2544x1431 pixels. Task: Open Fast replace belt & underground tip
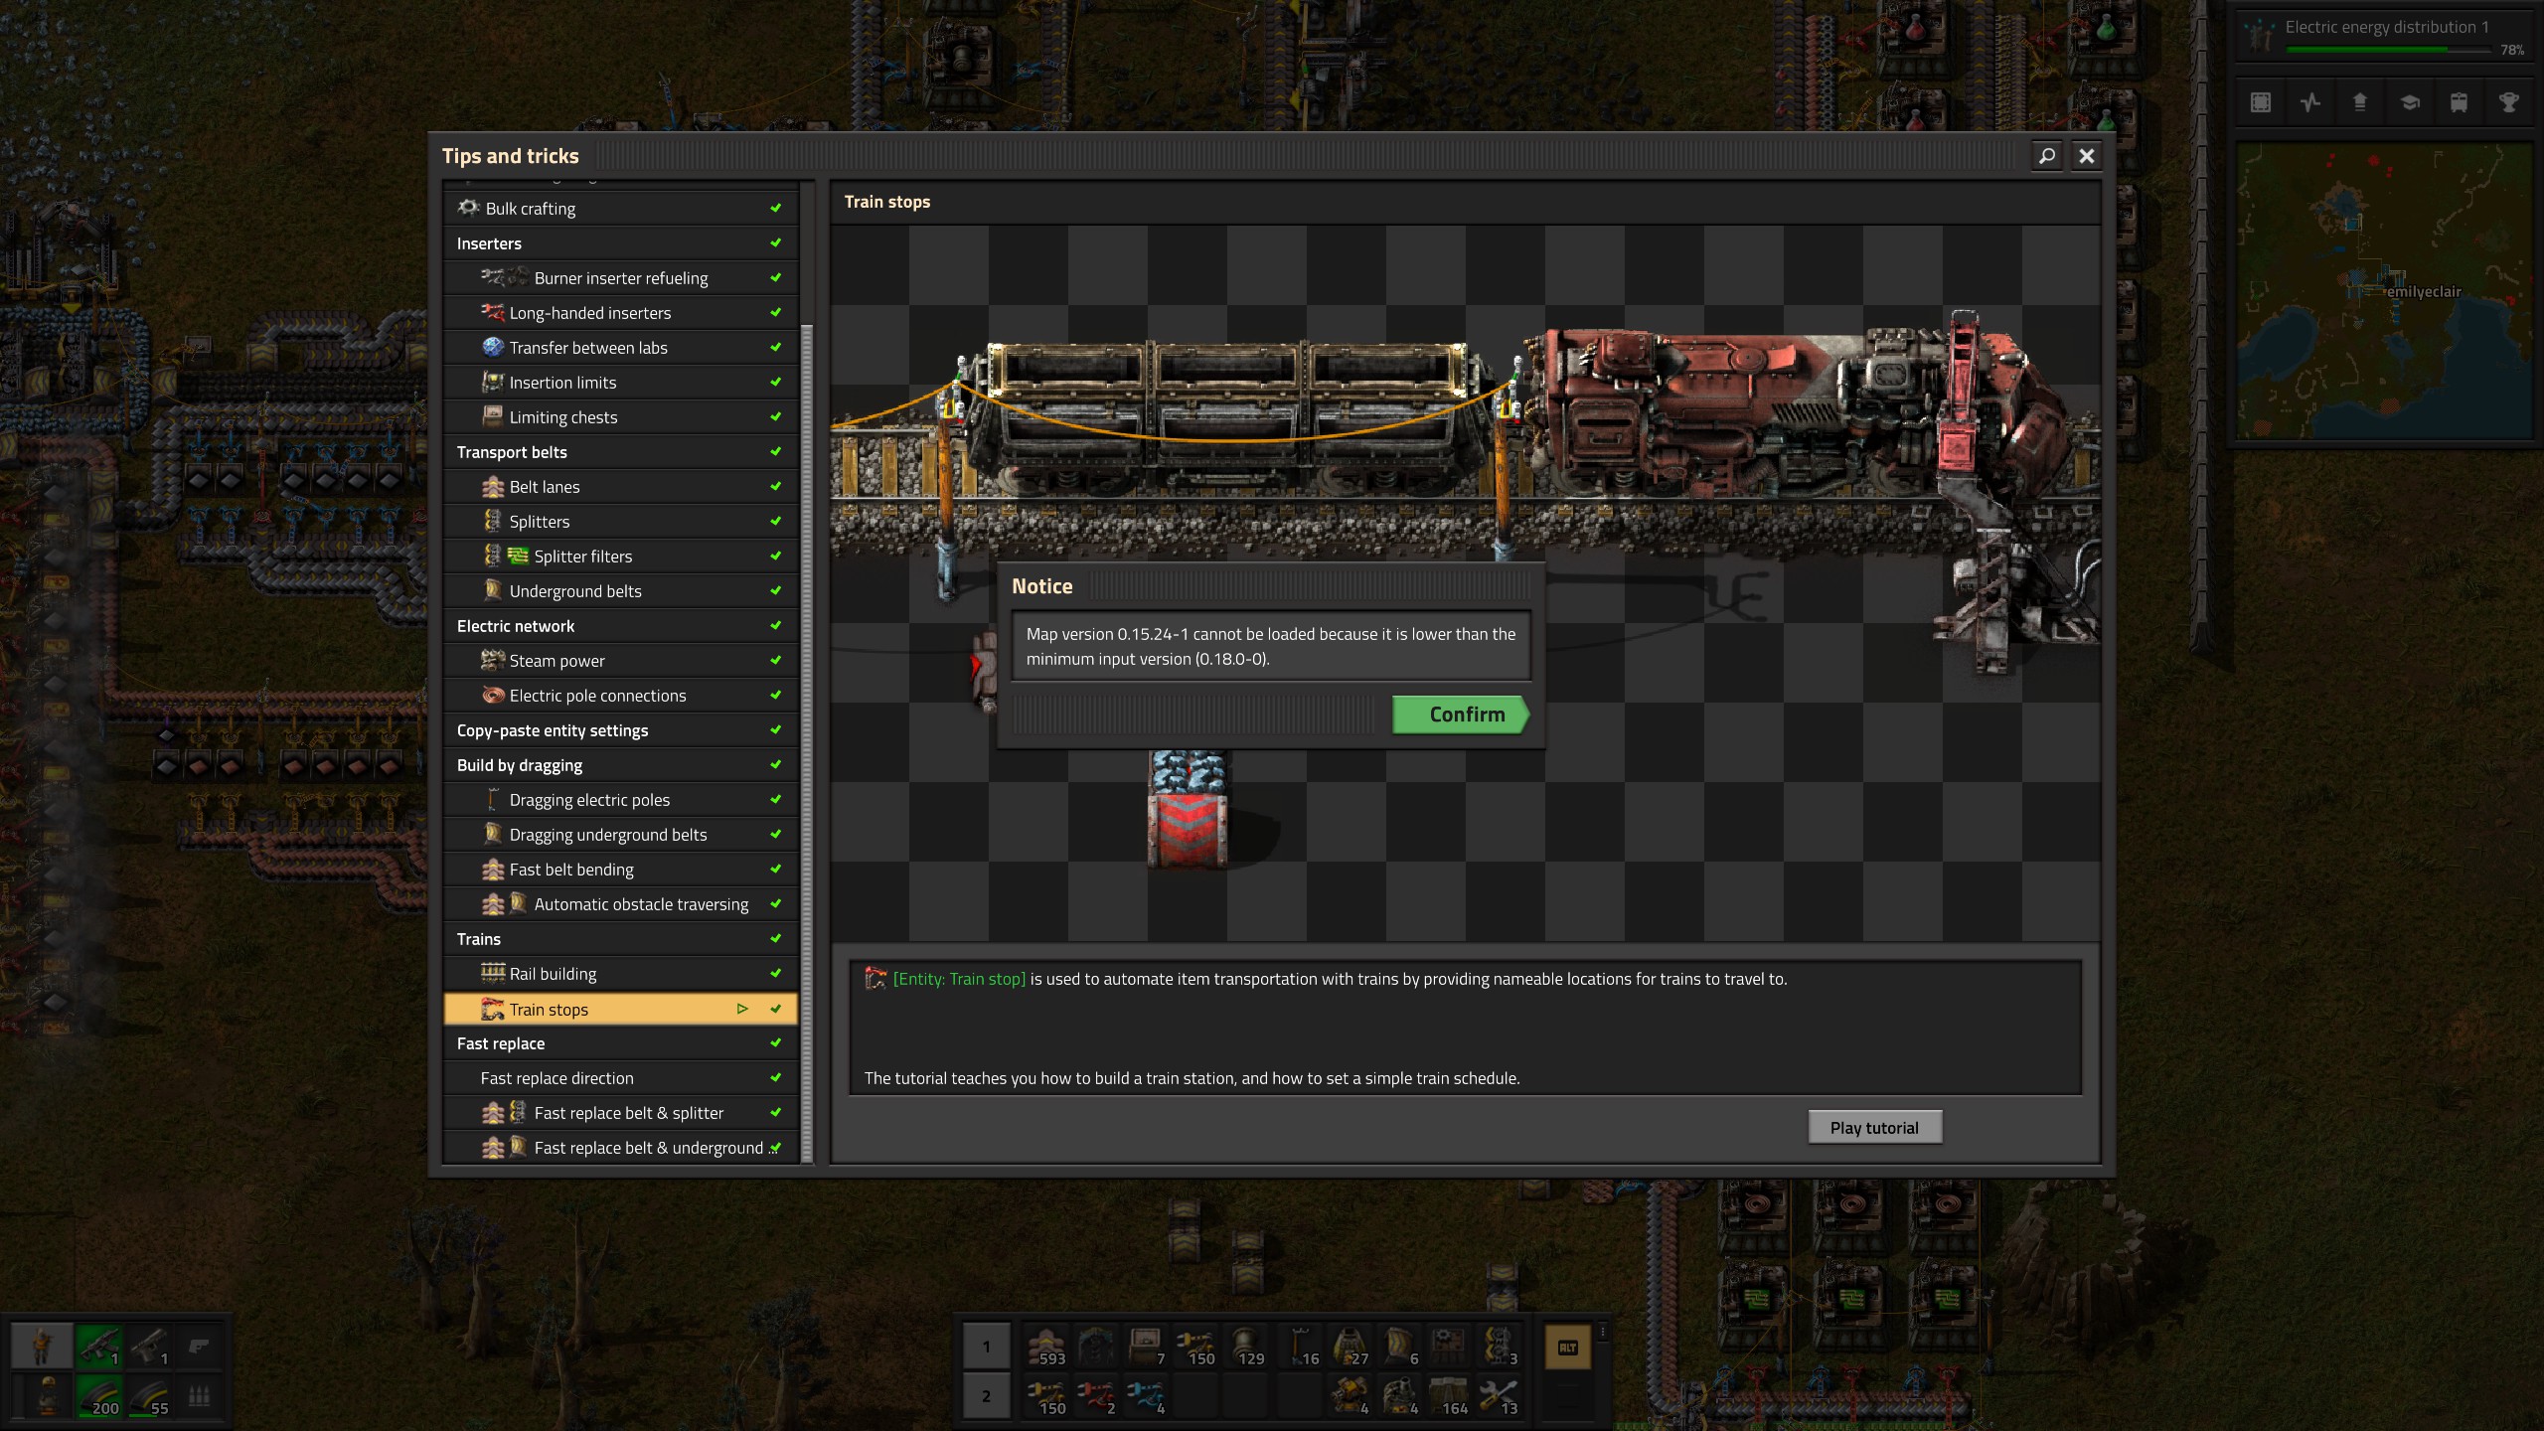click(620, 1148)
